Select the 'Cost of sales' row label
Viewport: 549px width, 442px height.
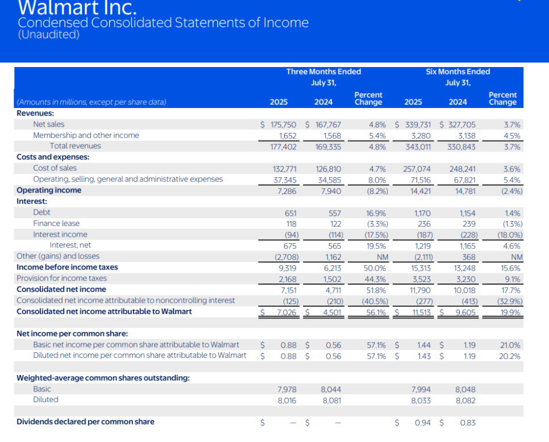(55, 168)
